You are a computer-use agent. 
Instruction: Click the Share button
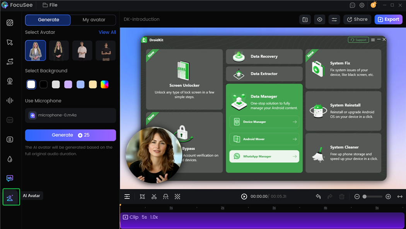click(357, 19)
